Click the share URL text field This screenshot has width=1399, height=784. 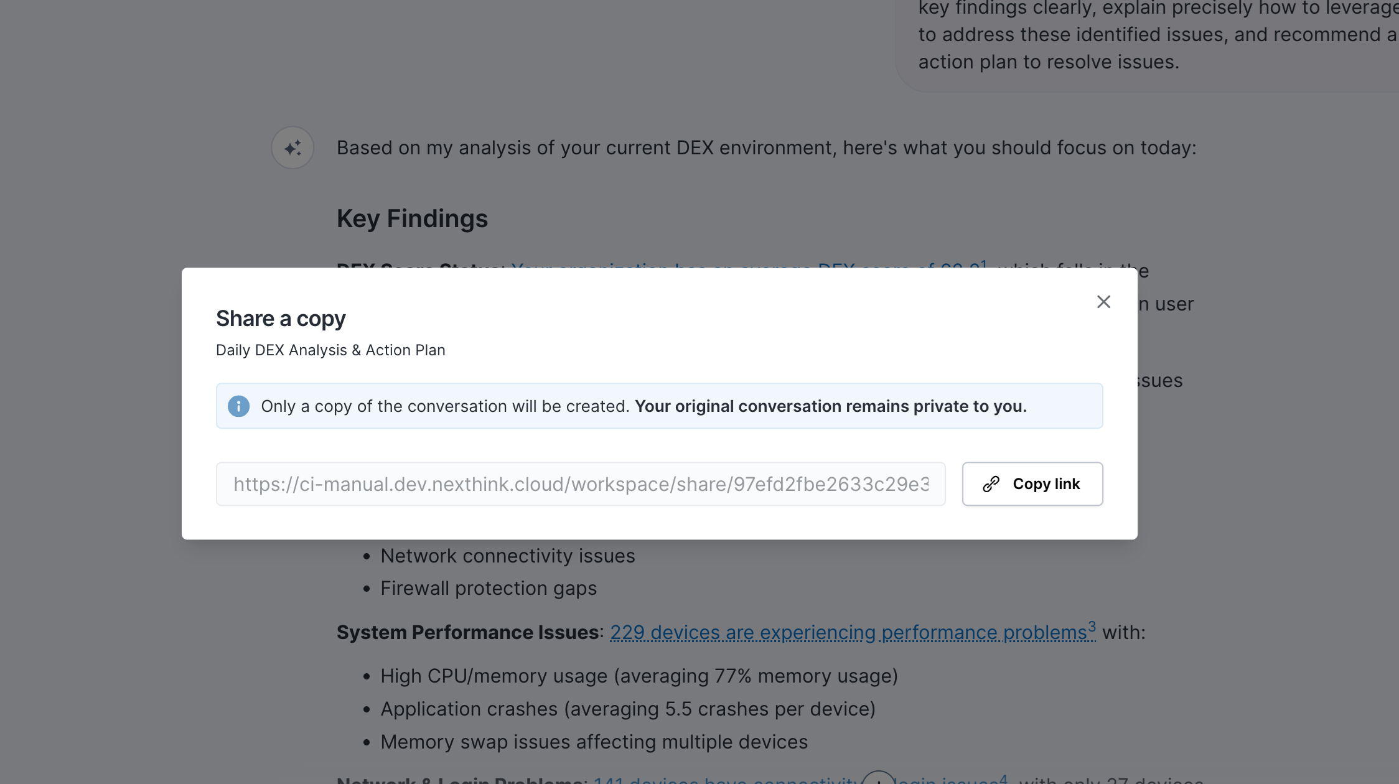tap(580, 484)
